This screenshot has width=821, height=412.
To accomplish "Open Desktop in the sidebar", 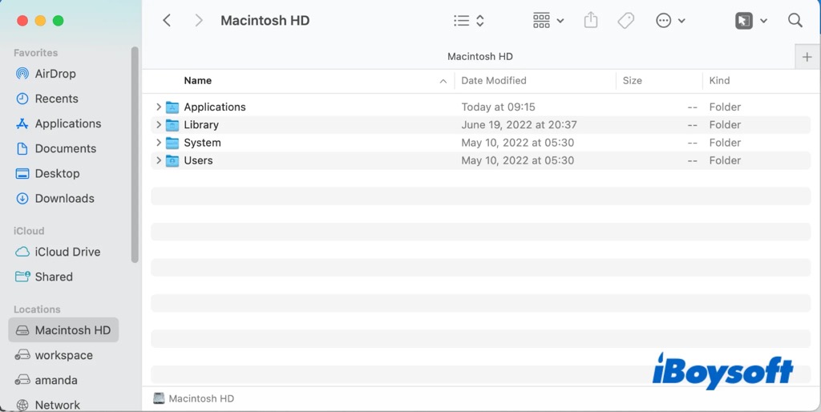I will pos(57,173).
